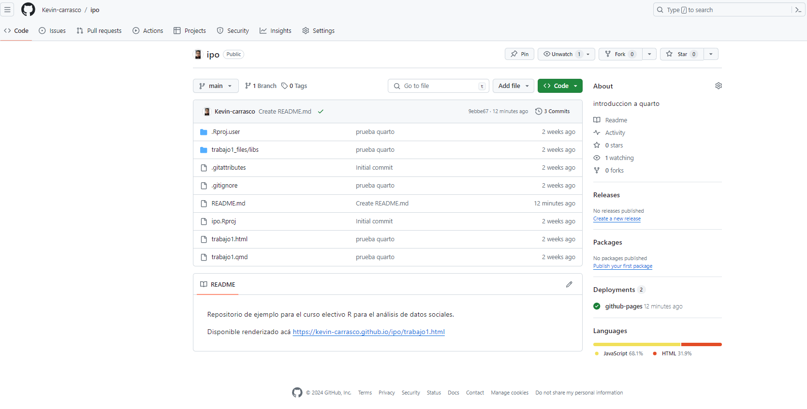Click the Create a new release link
This screenshot has height=409, width=807.
(x=616, y=219)
